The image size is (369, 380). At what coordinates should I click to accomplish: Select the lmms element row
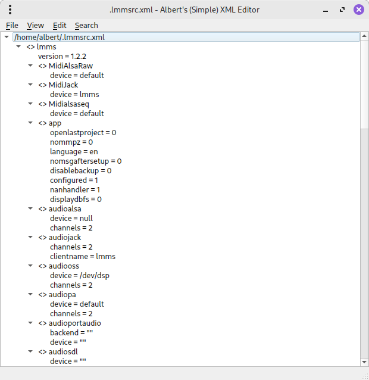coord(41,47)
